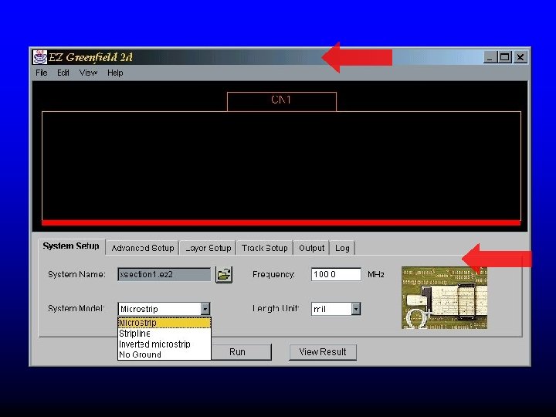Viewport: 556px width, 417px height.
Task: Click the red ground plane line in canvas
Action: [281, 222]
